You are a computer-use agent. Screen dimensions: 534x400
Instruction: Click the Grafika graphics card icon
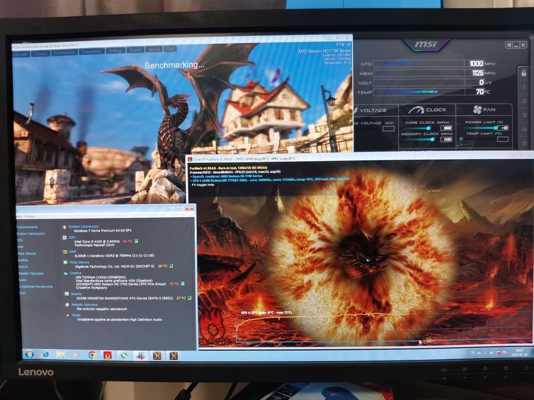coord(66,273)
